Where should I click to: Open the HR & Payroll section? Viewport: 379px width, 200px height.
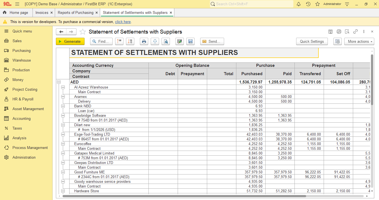23,99
